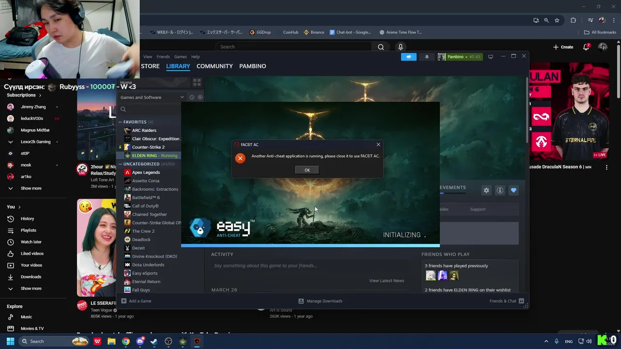Open ELDEN RING manage settings gear

[x=486, y=190]
